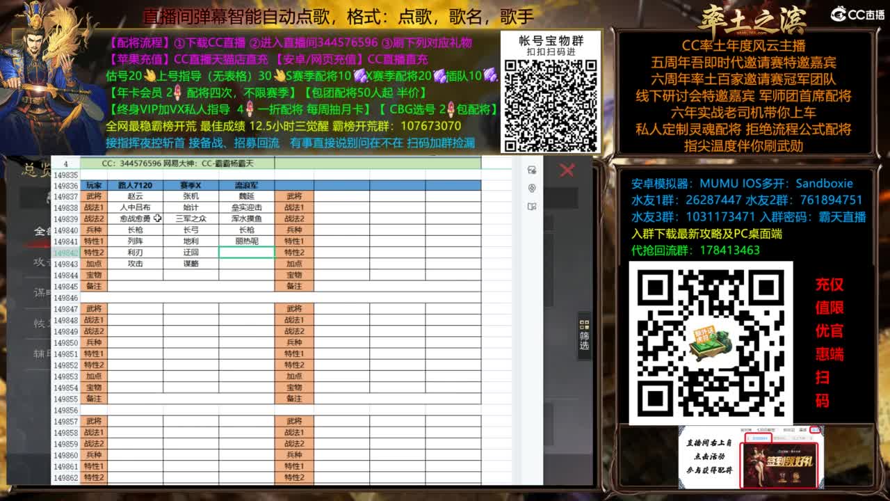Click the left reward icon in the 签到领好礼 panel
The height and width of the screenshot is (501, 890).
pos(783,476)
